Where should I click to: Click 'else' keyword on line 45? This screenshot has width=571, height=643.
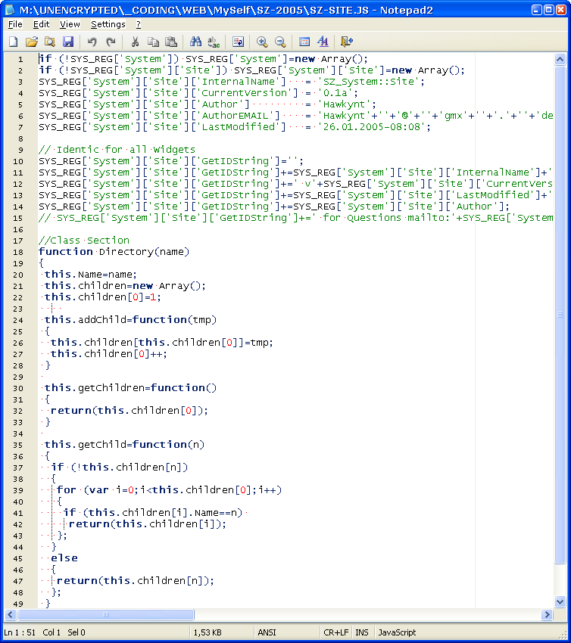coord(64,558)
